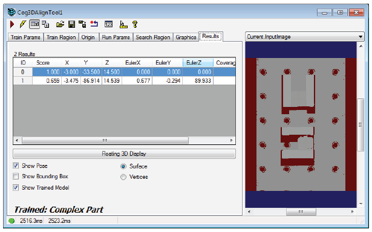Click the Results tab
The width and height of the screenshot is (372, 232).
(x=210, y=36)
